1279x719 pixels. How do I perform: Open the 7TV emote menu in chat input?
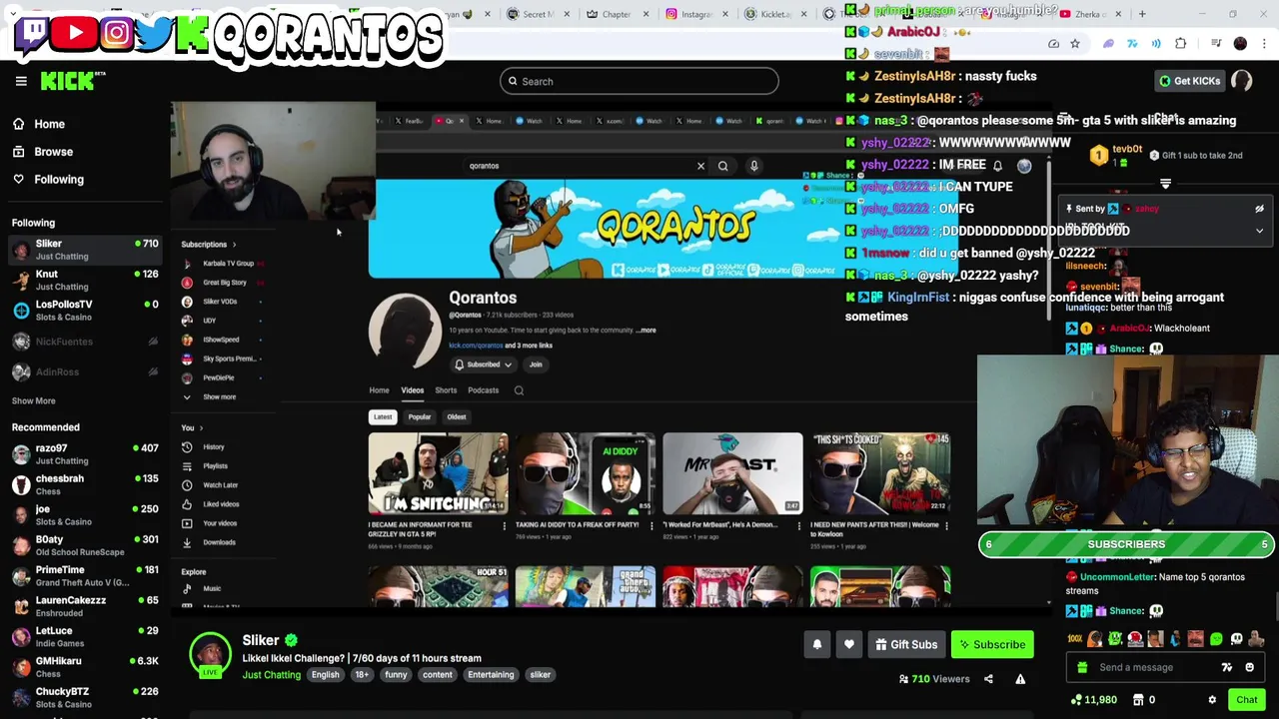click(1227, 667)
